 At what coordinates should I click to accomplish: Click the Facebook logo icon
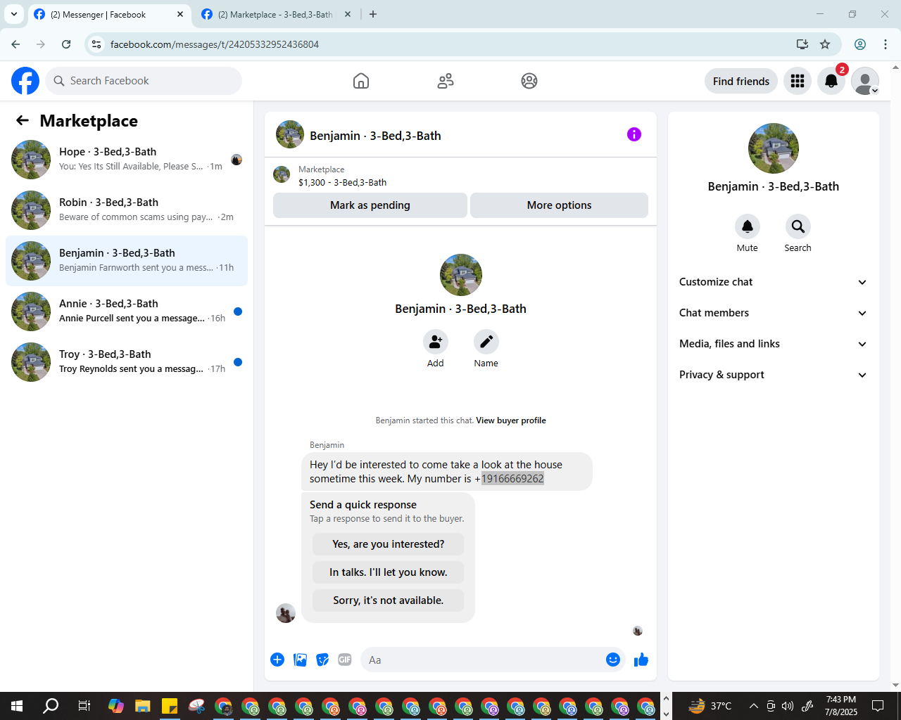[25, 81]
